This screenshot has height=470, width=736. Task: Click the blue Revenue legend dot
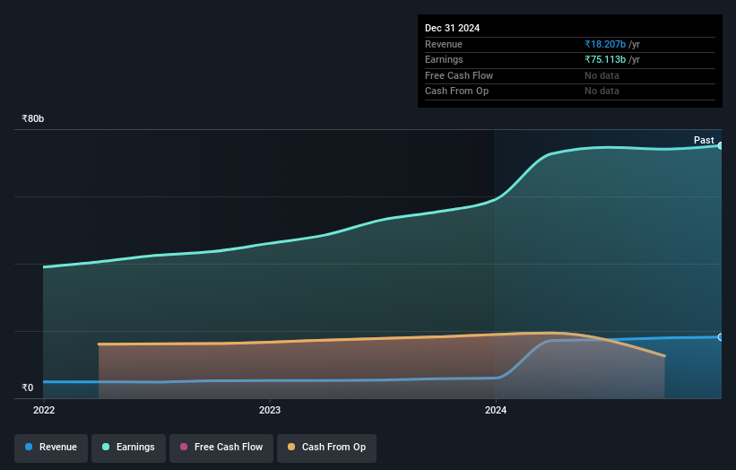[29, 447]
